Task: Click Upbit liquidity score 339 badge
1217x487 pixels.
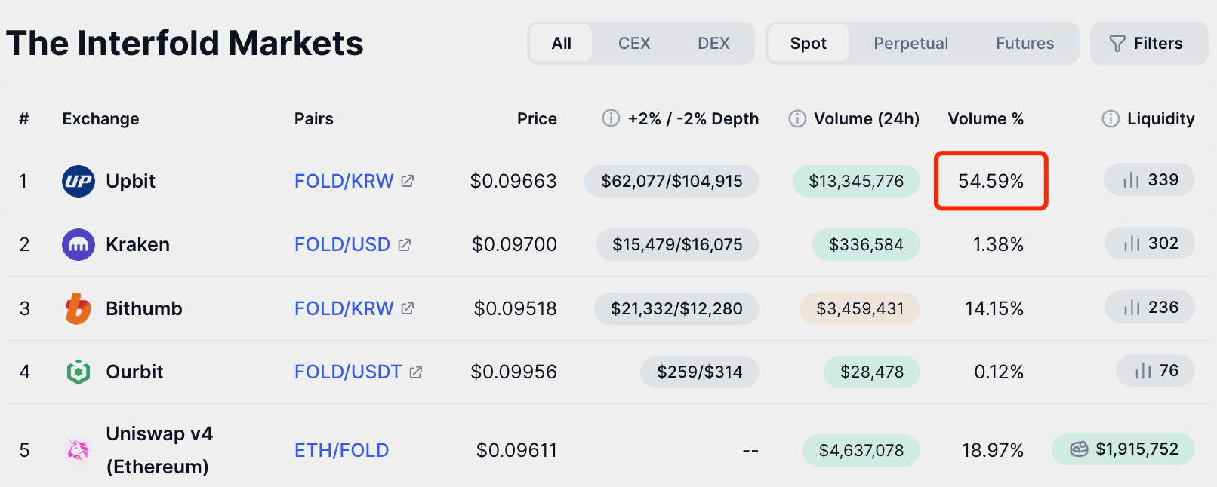Action: pos(1149,180)
